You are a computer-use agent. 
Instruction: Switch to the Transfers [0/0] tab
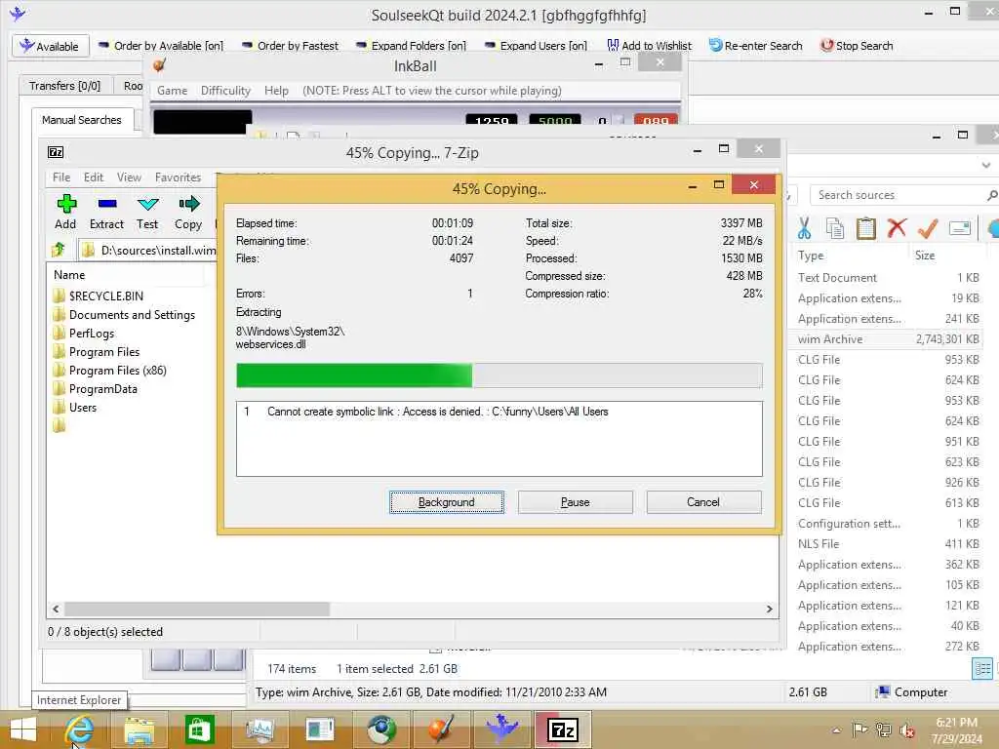65,86
